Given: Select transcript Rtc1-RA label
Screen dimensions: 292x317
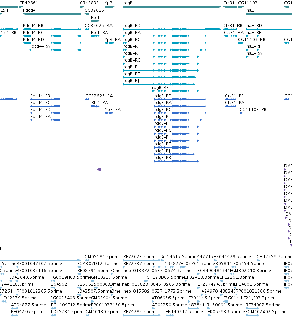Looking at the screenshot, I should (x=100, y=33).
